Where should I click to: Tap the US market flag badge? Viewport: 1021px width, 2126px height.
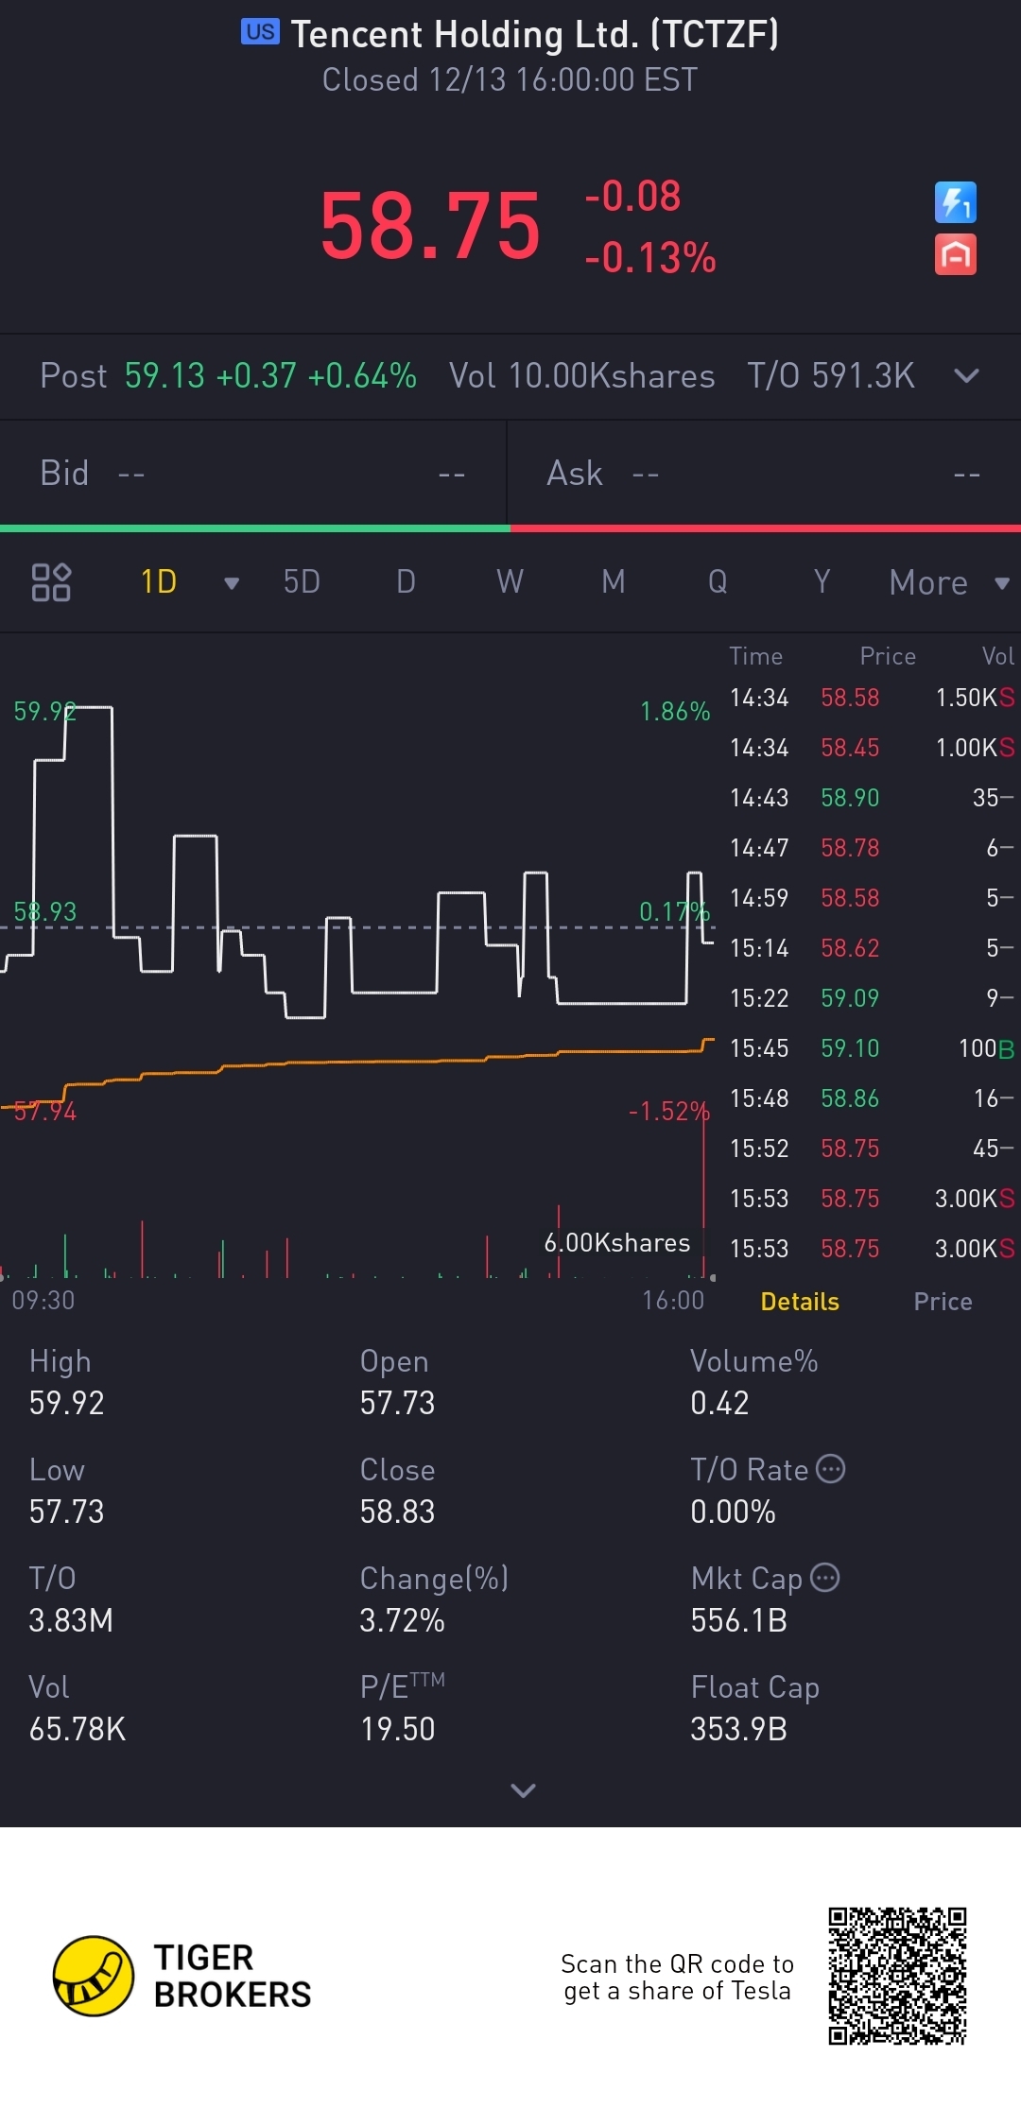click(260, 32)
